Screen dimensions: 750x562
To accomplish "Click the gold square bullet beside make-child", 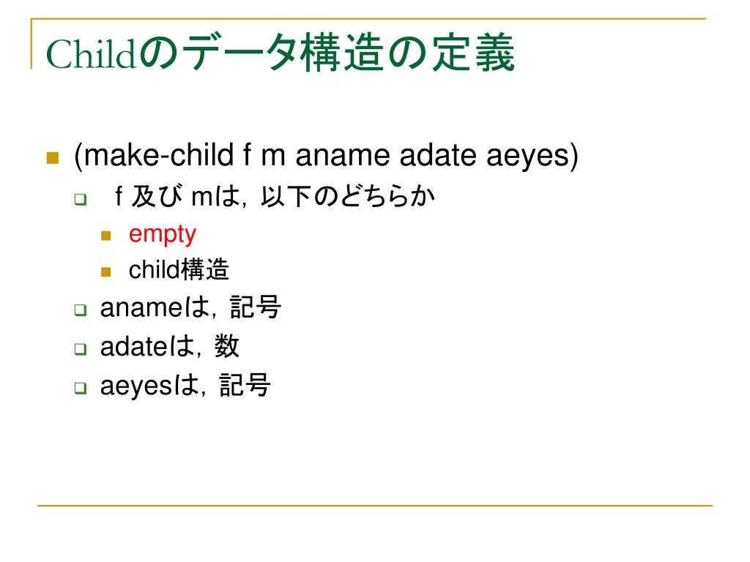I will click(53, 158).
